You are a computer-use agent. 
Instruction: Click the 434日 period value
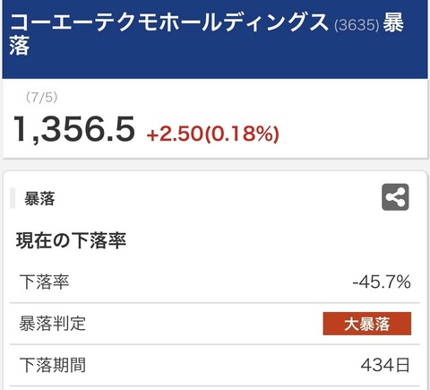tap(385, 365)
